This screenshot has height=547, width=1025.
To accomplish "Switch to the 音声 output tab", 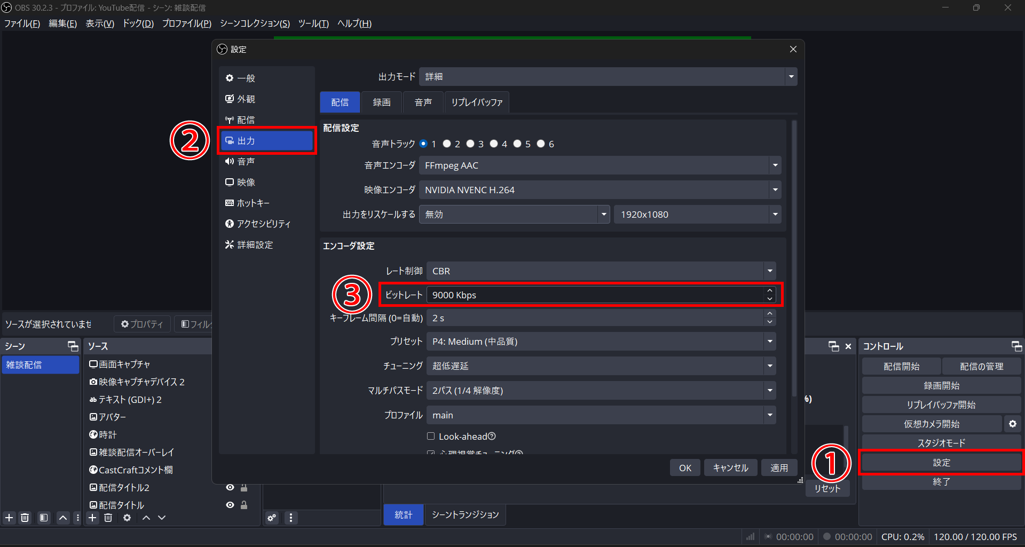I will click(423, 102).
